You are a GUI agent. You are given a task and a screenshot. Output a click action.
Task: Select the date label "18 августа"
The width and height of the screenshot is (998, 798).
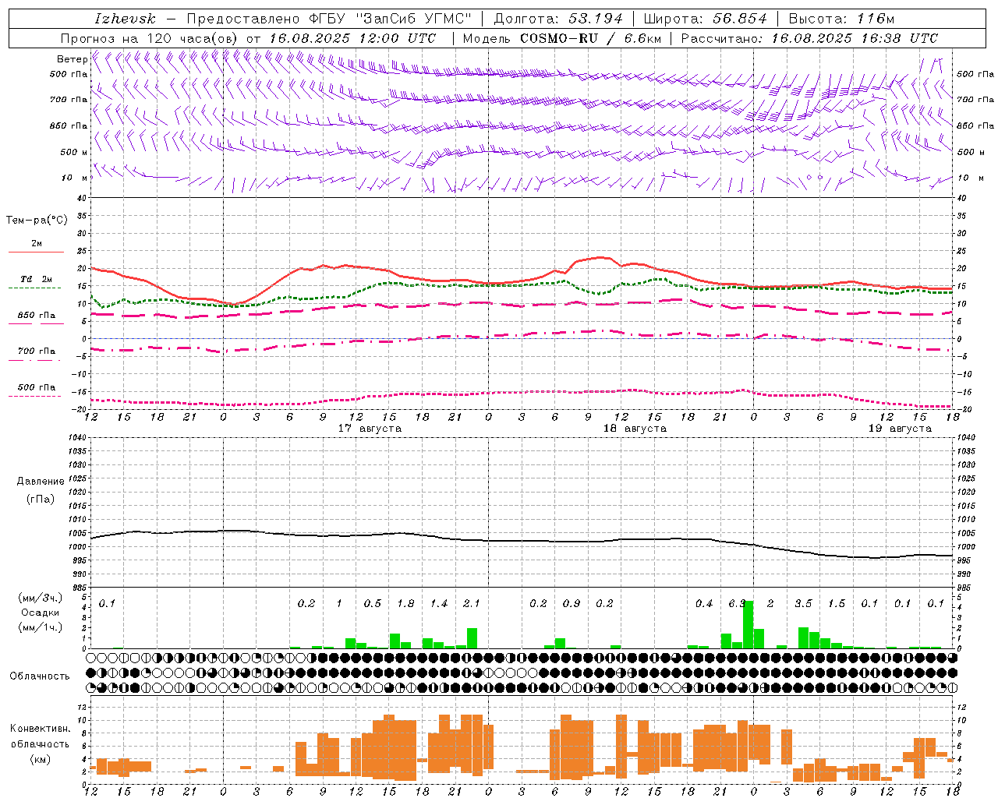[635, 429]
